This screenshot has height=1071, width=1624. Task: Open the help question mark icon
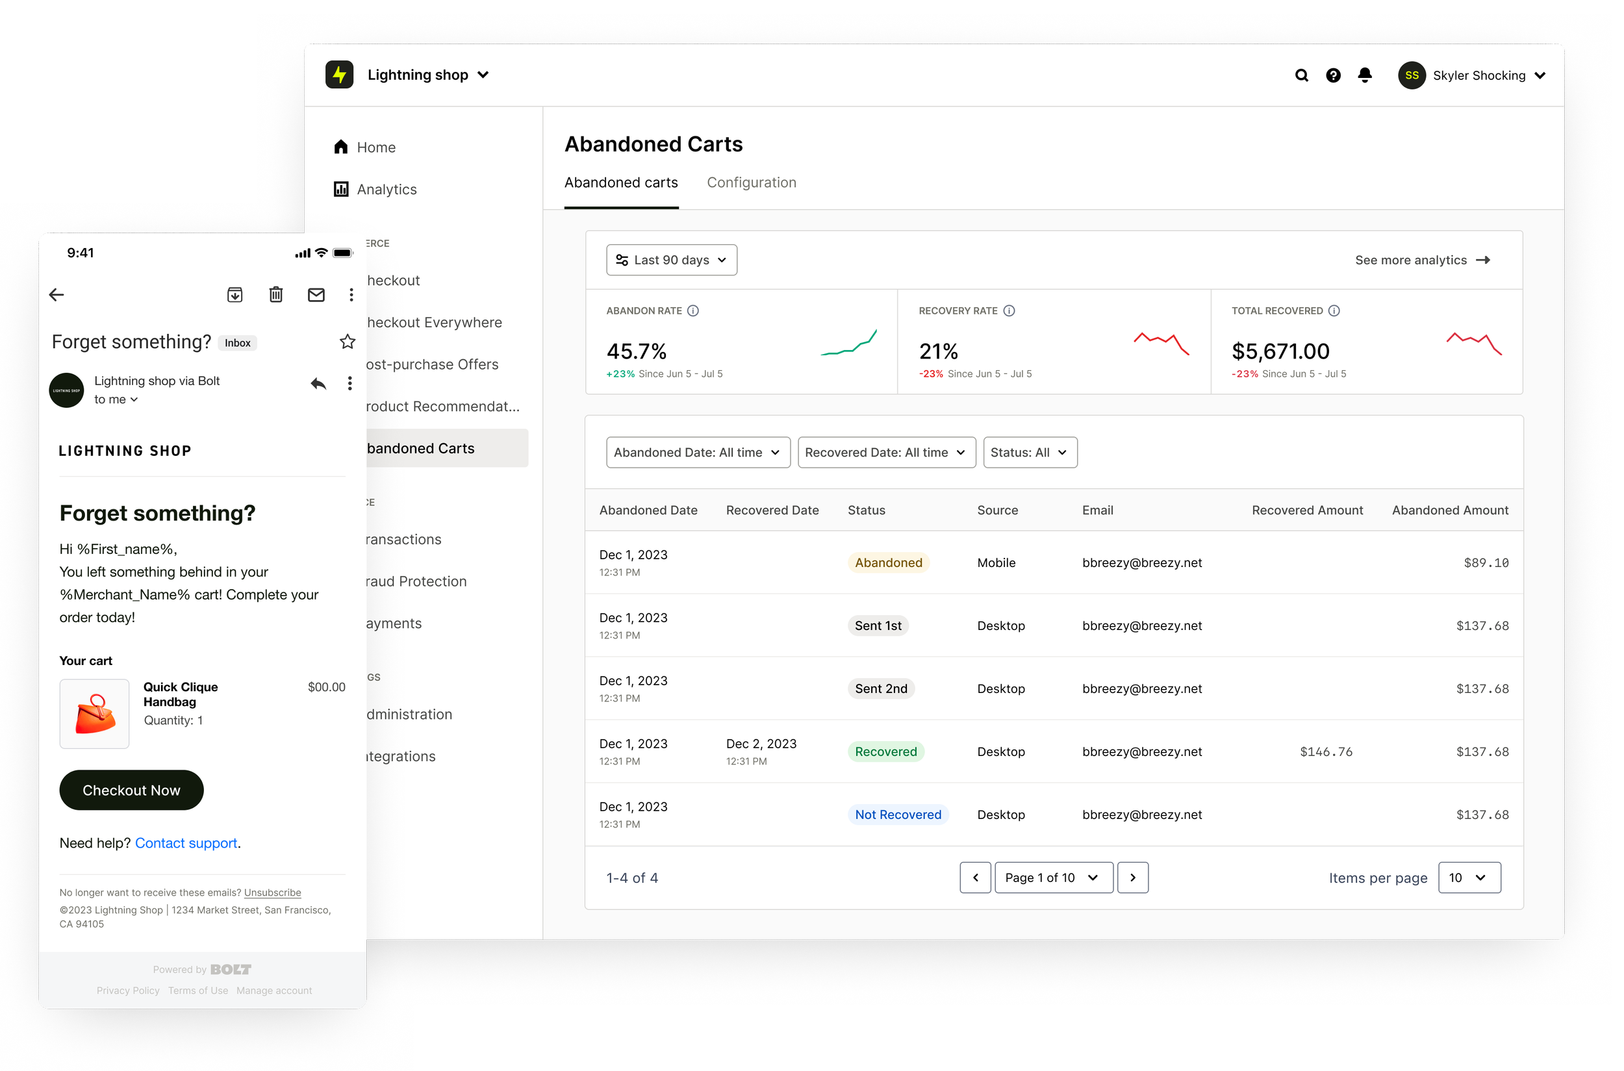(1332, 75)
